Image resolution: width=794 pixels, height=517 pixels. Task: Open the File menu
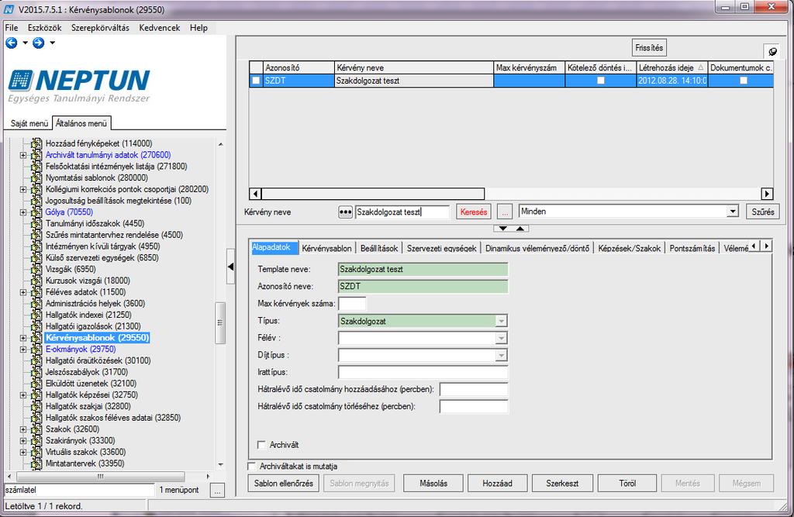[x=12, y=28]
